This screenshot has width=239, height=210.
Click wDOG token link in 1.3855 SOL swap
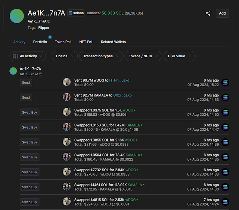point(130,140)
